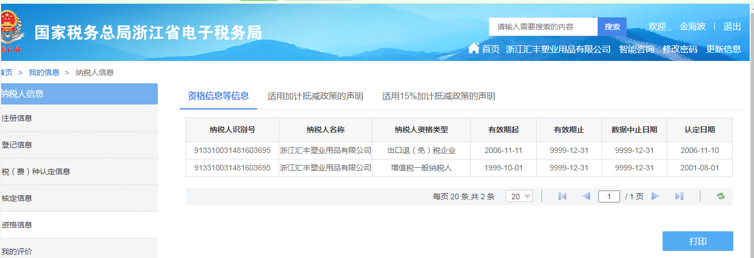754x258 pixels.
Task: Click 我的信息 breadcrumb link
Action: [44, 72]
